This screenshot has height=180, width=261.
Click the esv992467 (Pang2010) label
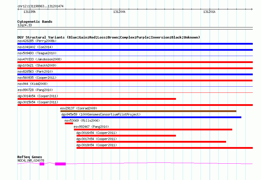click(x=91, y=127)
